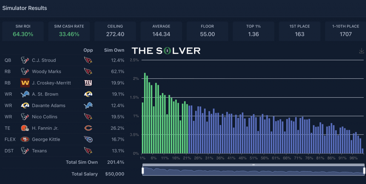Click right handle of chart range slider
The image size is (366, 184).
[x=364, y=171]
